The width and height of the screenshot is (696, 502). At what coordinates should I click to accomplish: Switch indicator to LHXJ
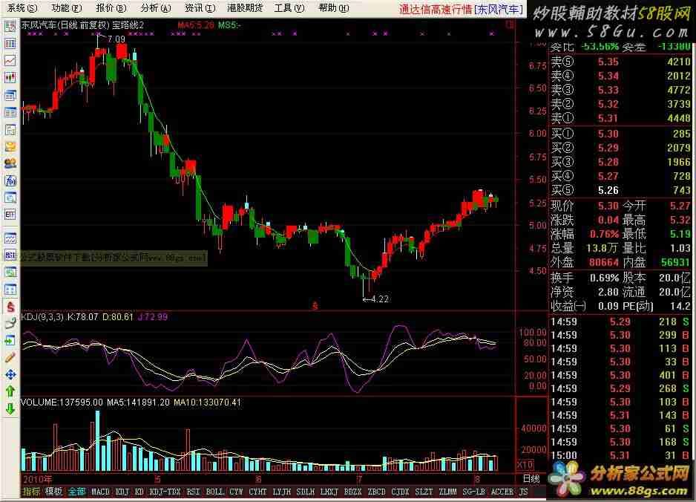(x=329, y=492)
